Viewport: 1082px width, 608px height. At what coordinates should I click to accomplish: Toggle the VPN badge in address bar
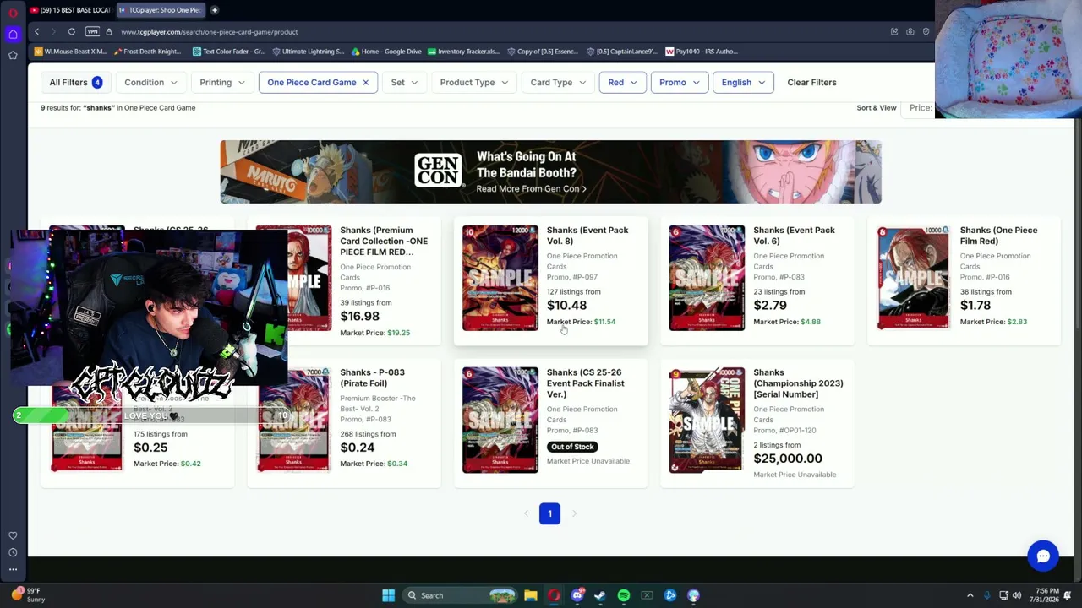pyautogui.click(x=92, y=32)
